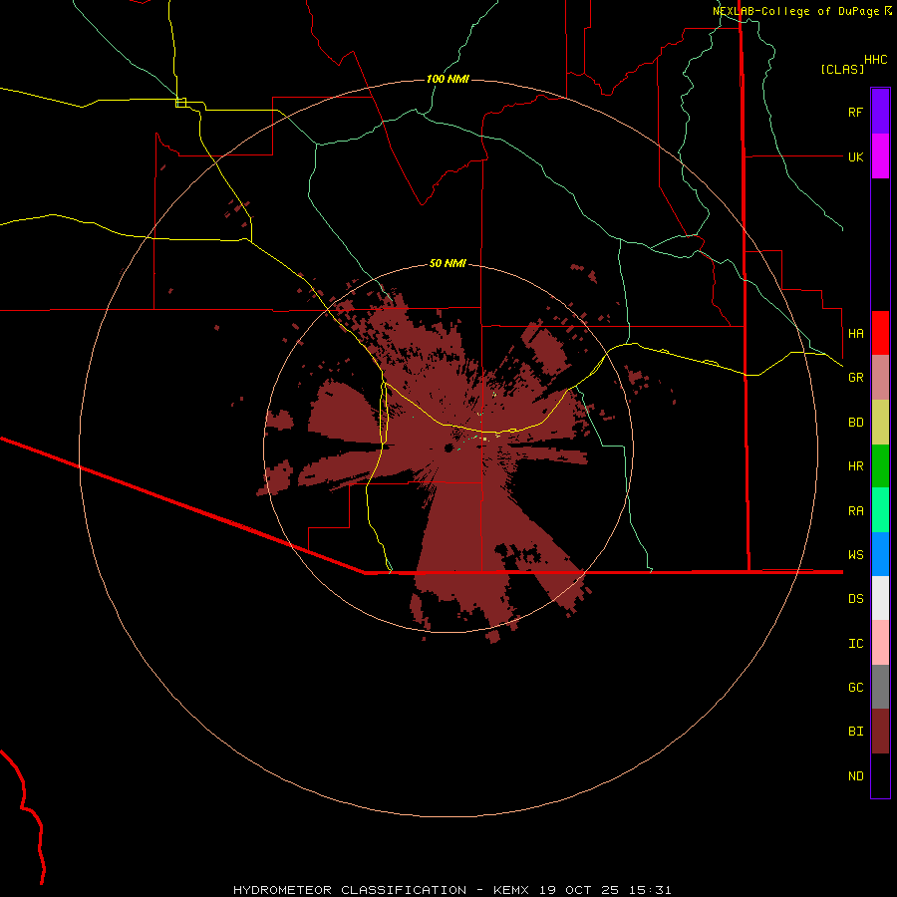Image resolution: width=897 pixels, height=897 pixels.
Task: Click the 'IC' legend label
Action: coord(855,644)
